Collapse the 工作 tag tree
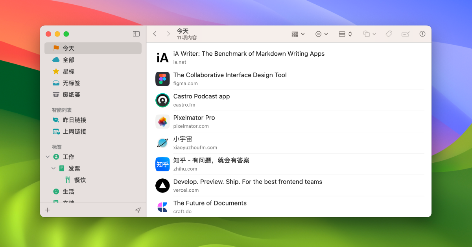Image resolution: width=472 pixels, height=247 pixels. 47,156
